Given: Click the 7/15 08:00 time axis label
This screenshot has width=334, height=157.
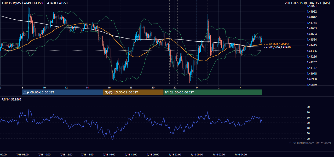Looking at the screenshot, I should 22,154.
